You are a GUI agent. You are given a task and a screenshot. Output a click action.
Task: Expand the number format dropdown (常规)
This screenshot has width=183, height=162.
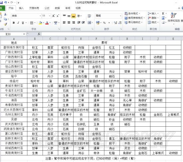coord(120,16)
